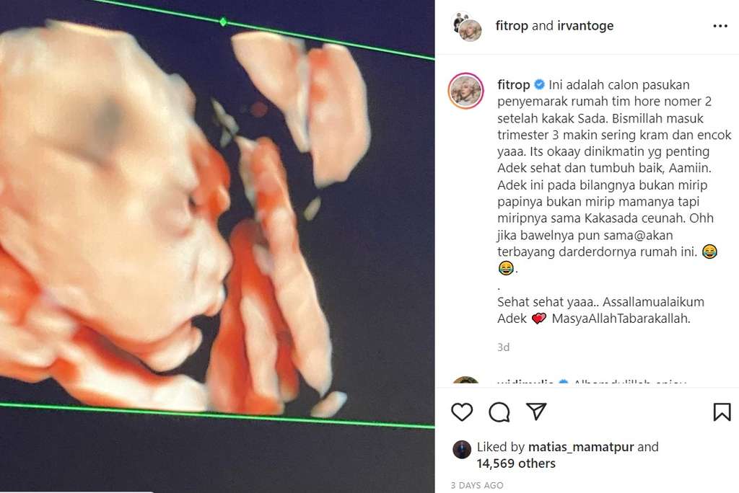Image resolution: width=739 pixels, height=493 pixels.
Task: View the list of 14,569 others who liked
Action: click(516, 463)
